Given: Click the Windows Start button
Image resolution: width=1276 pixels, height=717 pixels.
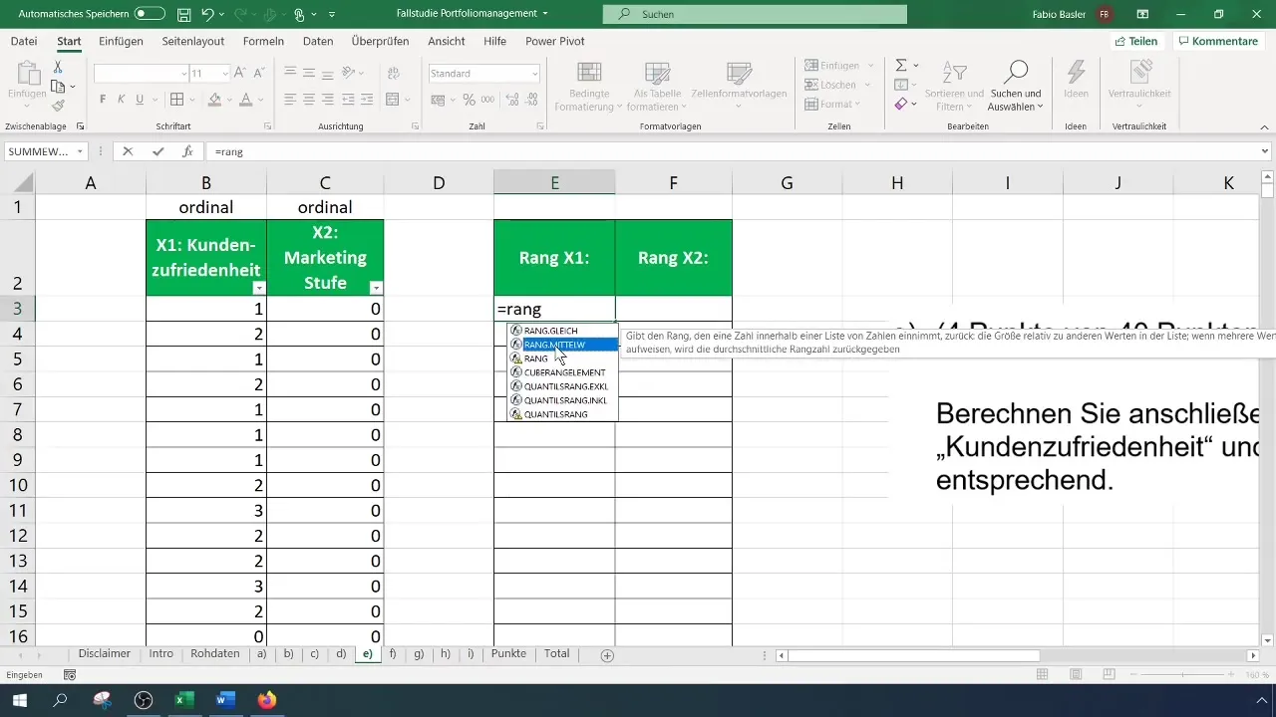Looking at the screenshot, I should [19, 700].
